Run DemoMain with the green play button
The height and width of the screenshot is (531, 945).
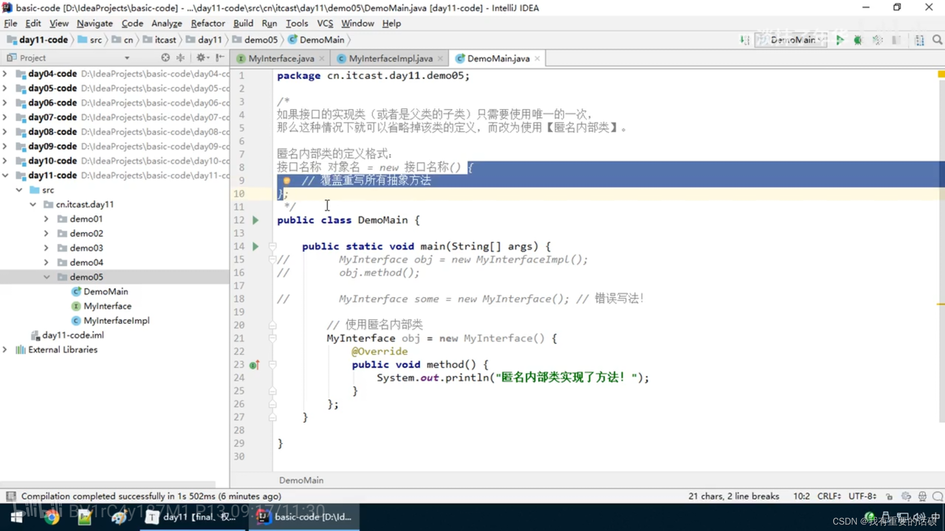840,40
